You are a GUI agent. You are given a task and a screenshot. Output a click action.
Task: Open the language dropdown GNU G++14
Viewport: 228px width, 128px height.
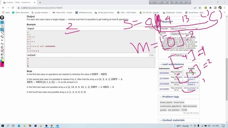(x=184, y=29)
